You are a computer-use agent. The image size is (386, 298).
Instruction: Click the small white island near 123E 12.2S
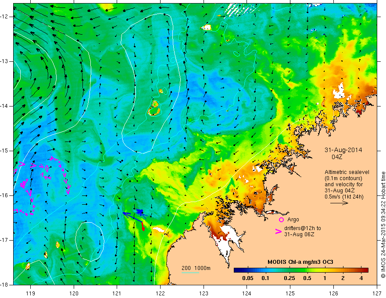click(207, 27)
